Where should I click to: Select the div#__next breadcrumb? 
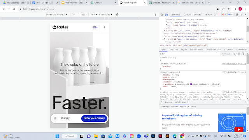(177, 45)
